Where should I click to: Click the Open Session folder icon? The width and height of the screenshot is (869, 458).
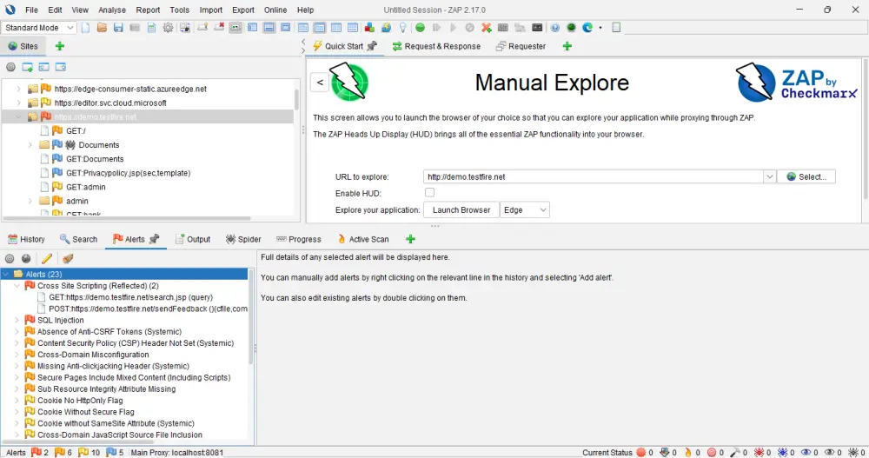pyautogui.click(x=102, y=28)
